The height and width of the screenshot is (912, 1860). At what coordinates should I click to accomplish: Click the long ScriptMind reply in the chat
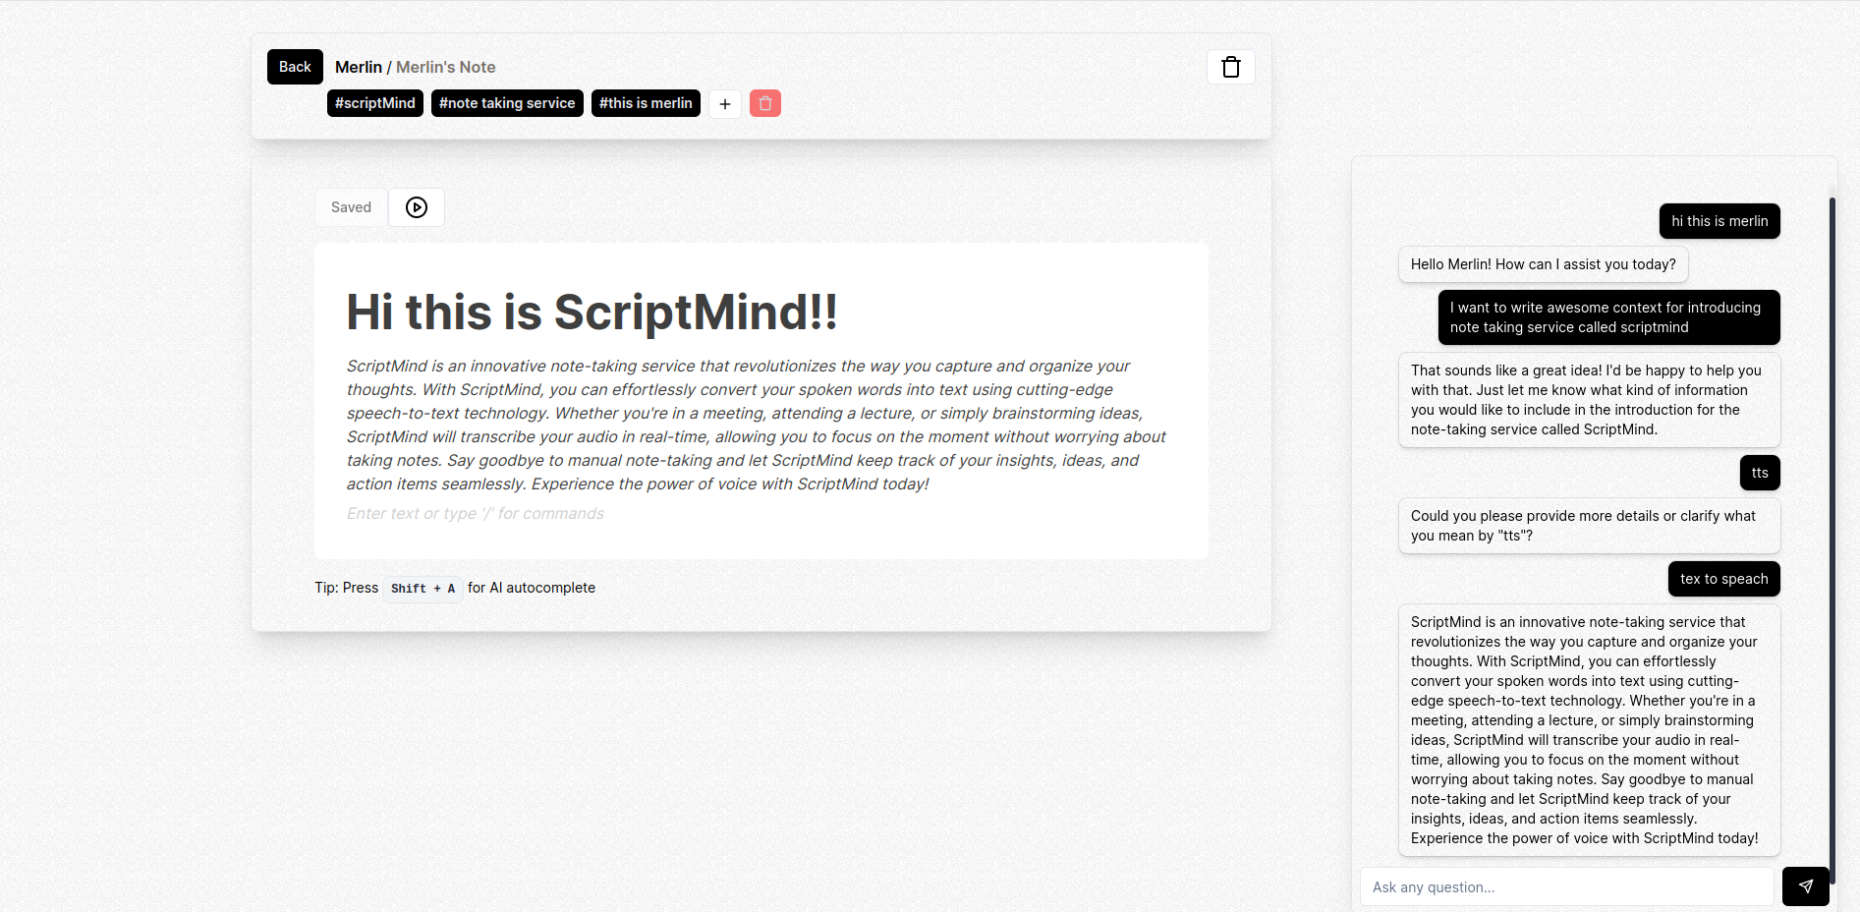point(1589,730)
